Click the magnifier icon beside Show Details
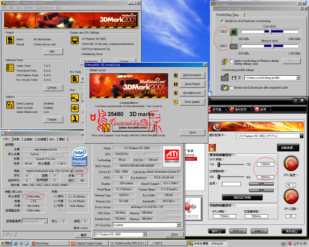 click(x=176, y=102)
